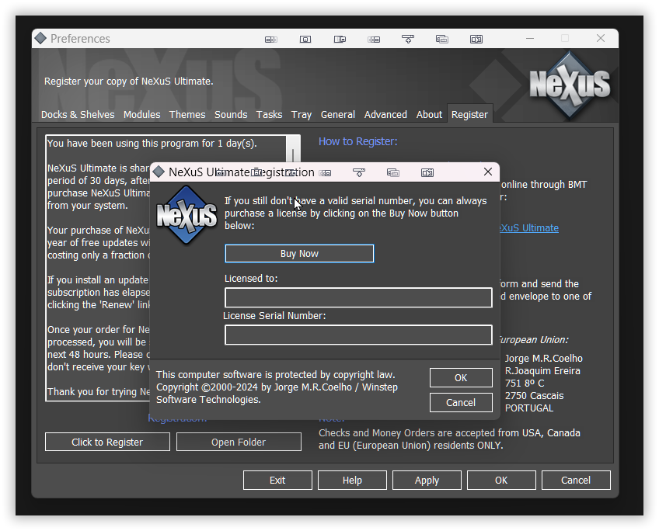Click the rightmost extra icon before minimize in Preferences title bar
Screen dimensions: 659x531
(x=476, y=39)
